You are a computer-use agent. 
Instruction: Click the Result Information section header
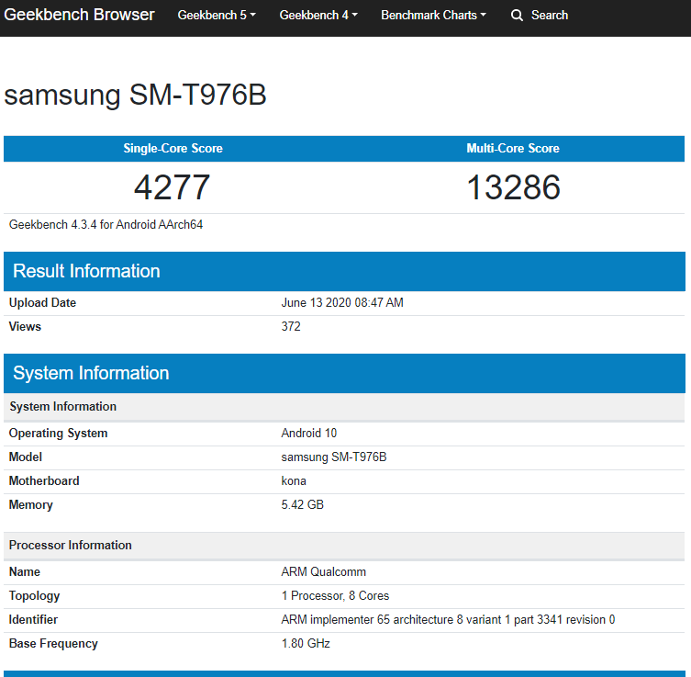click(345, 271)
